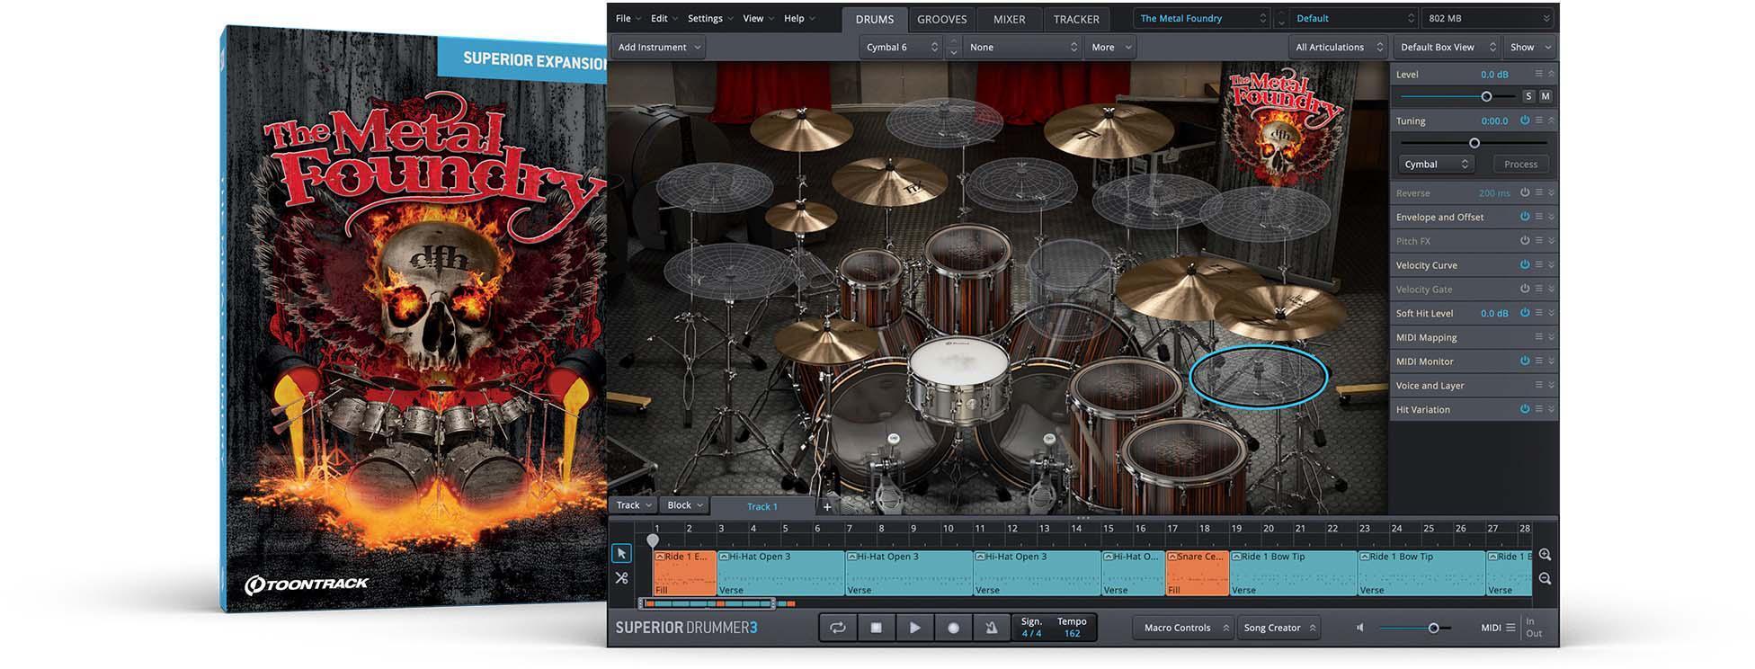
Task: Enable the Reverse effect power button
Action: [x=1525, y=192]
